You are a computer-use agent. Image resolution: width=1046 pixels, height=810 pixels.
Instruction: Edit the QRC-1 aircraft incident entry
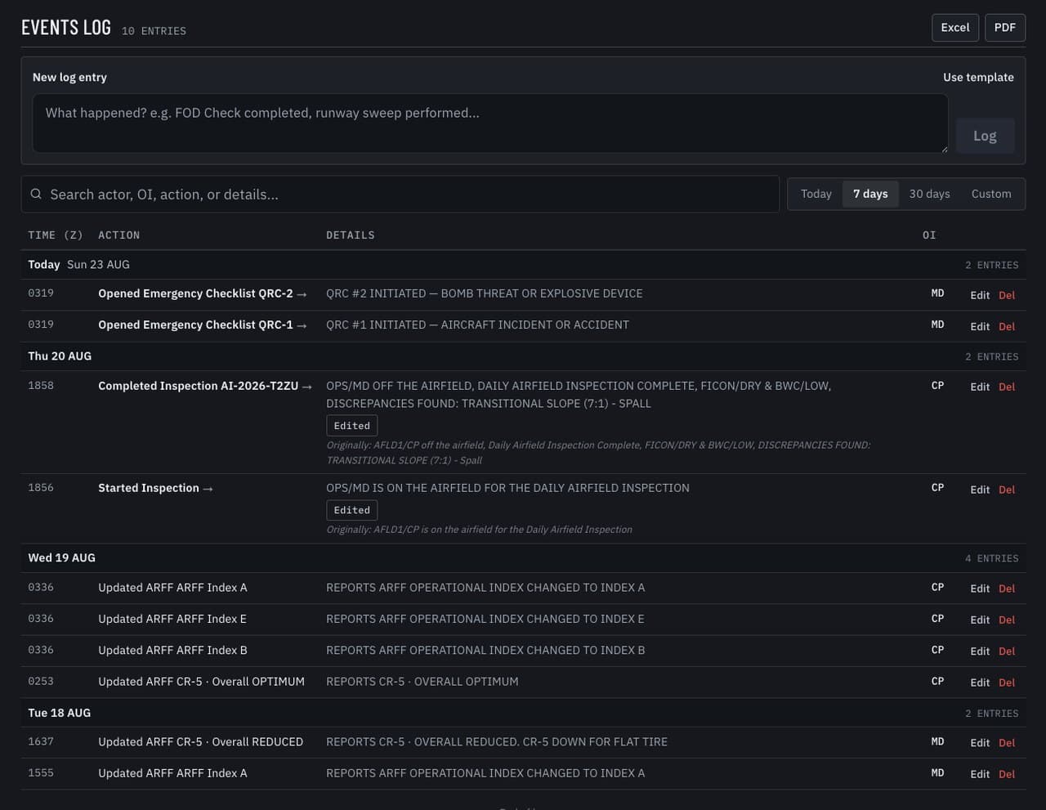pos(980,326)
